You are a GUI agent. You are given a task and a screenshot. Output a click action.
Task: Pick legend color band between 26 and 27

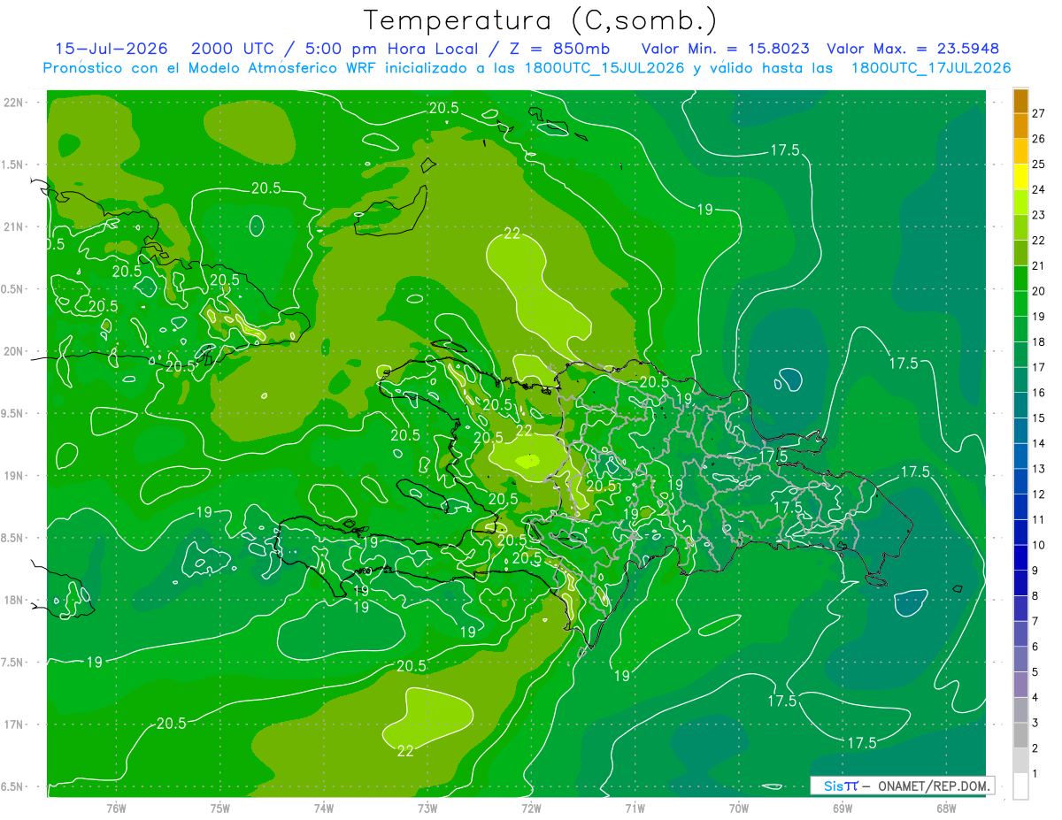click(x=1020, y=126)
